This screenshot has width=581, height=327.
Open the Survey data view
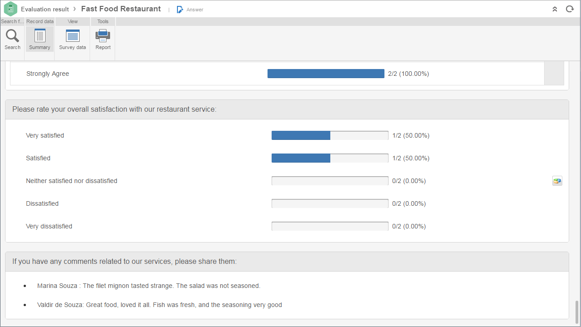point(72,36)
